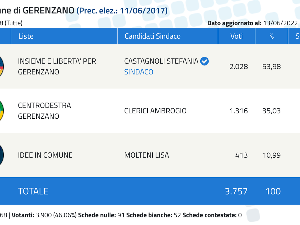Click the percentage column header
Viewport: 300px width, 225px height.
272,36
